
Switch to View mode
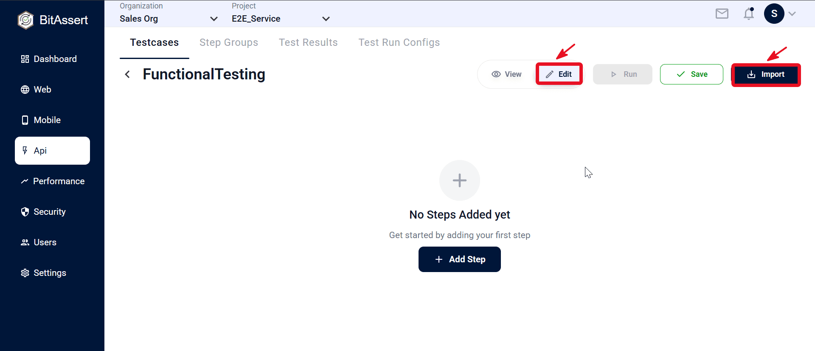(506, 74)
